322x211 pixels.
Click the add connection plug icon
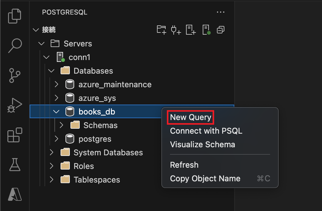tap(176, 30)
